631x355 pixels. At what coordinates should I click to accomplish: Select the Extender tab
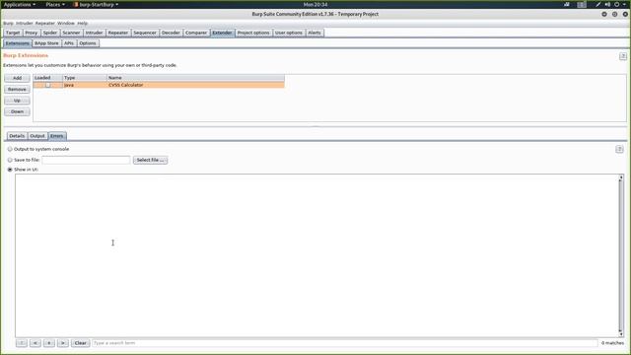click(222, 33)
